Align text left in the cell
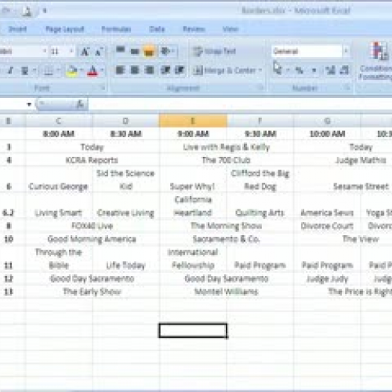This screenshot has height=392, width=392. pos(120,70)
